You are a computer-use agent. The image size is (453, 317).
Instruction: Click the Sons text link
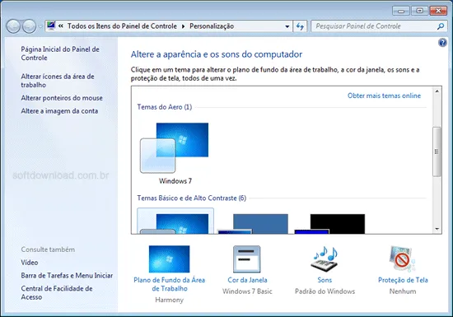click(325, 280)
